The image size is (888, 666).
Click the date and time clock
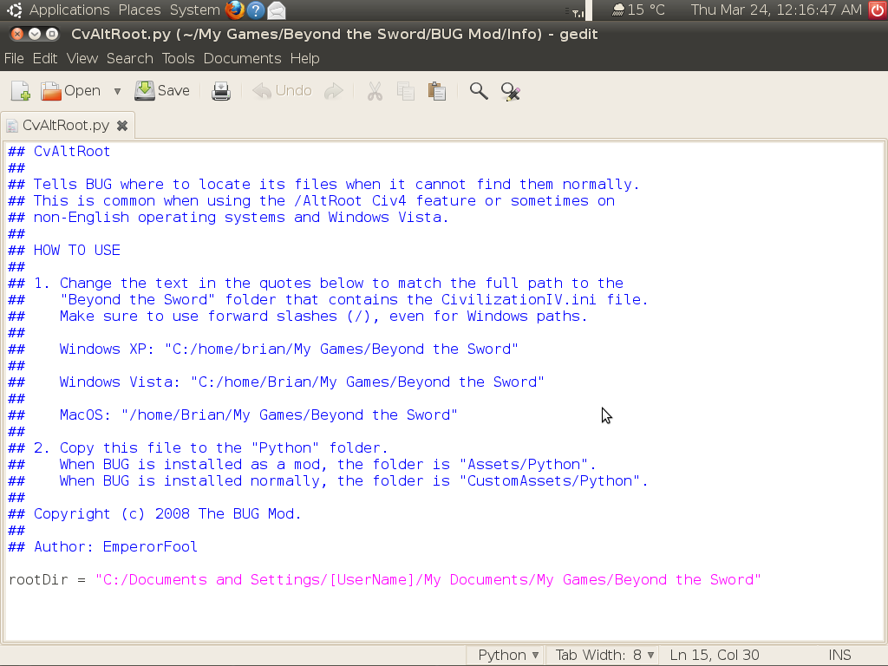(776, 10)
